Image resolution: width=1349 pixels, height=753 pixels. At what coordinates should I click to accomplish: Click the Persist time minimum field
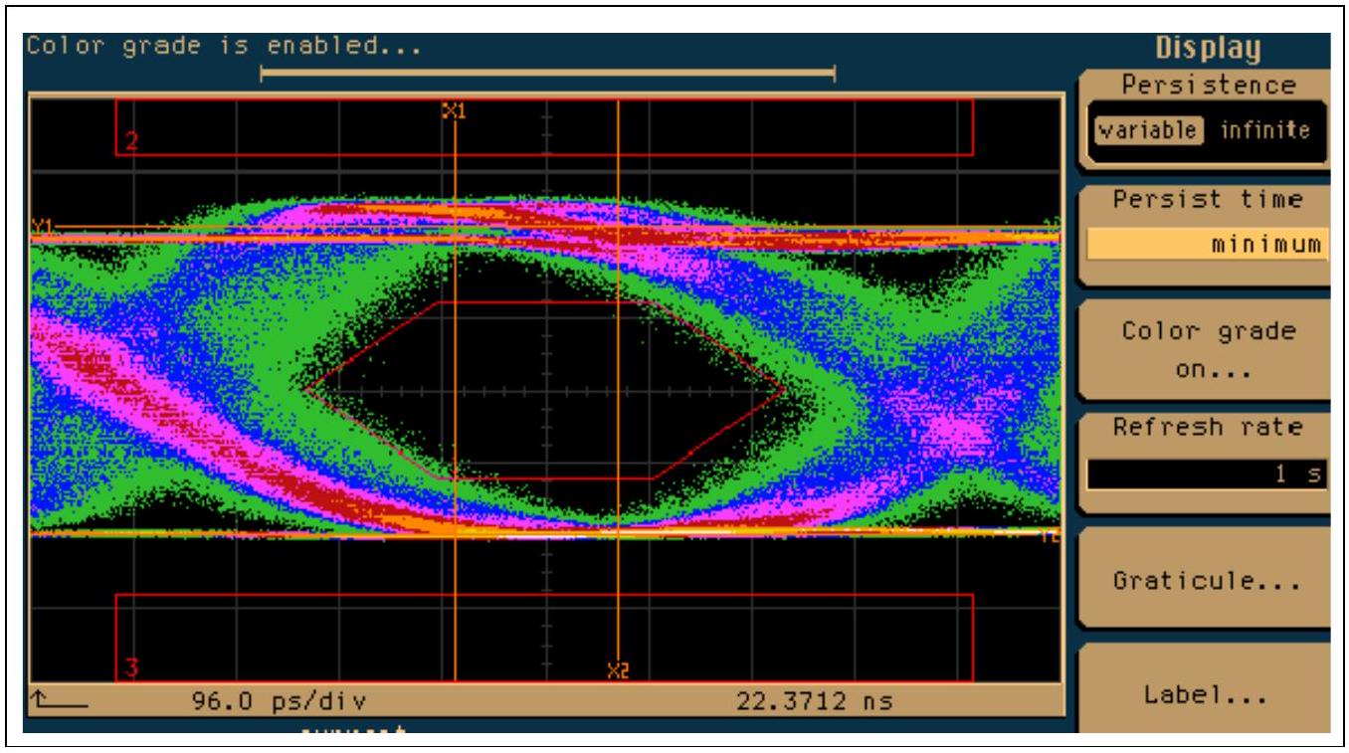[1207, 245]
